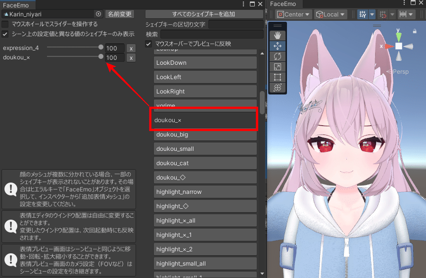This screenshot has height=278, width=426.
Task: Click the shape key delimiter text field
Action: (236, 24)
